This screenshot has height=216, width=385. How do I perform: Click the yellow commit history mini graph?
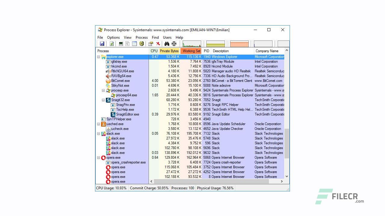click(216, 44)
